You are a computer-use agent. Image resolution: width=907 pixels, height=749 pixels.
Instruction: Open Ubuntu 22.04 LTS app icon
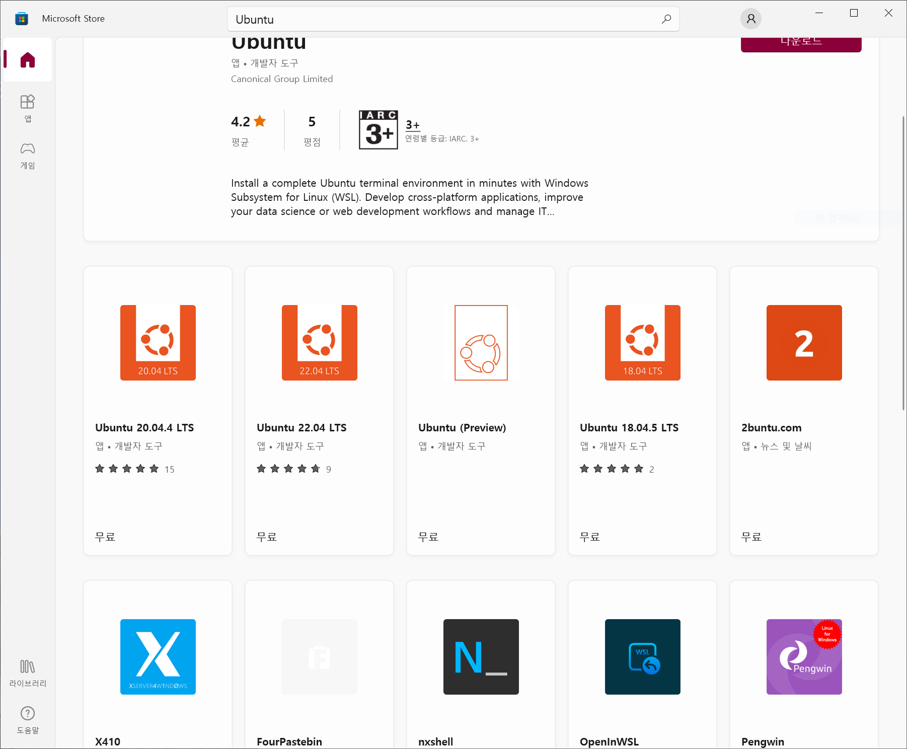coord(320,343)
